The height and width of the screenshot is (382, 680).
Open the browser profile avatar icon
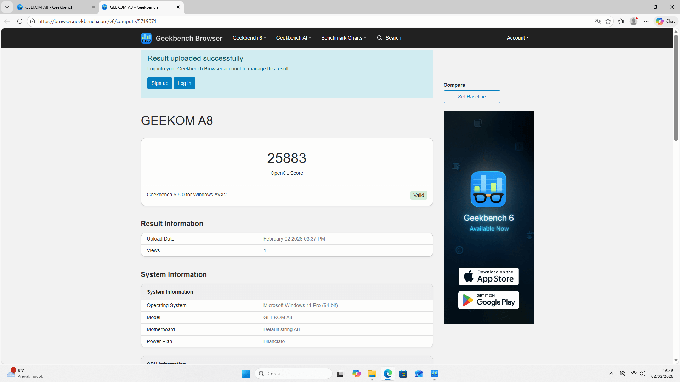(634, 21)
